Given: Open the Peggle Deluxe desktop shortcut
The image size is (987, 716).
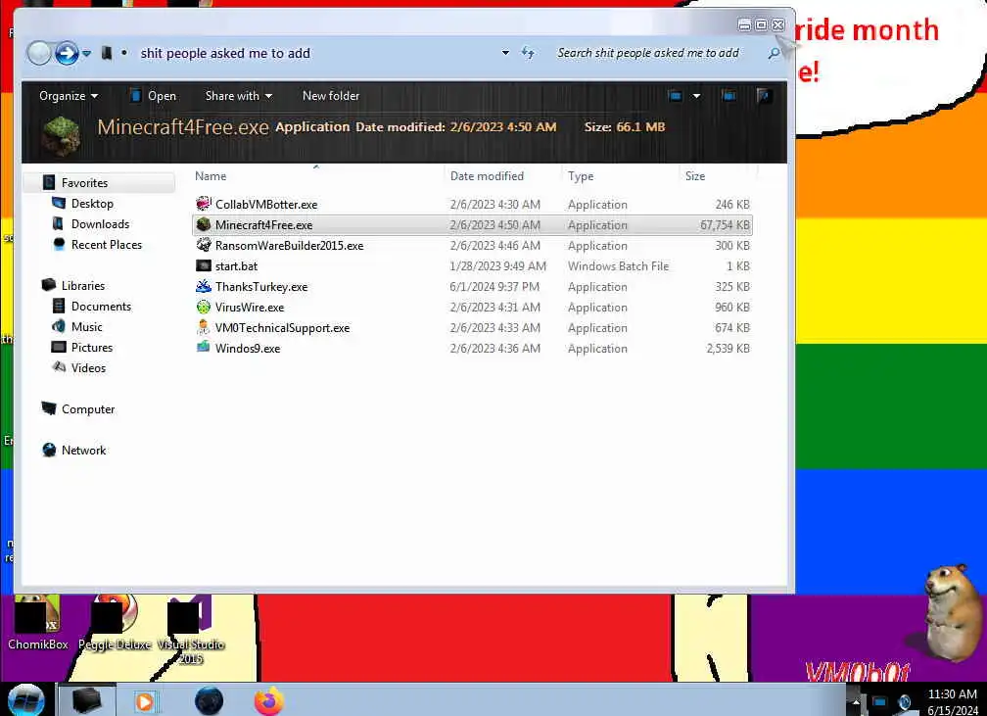Looking at the screenshot, I should coord(115,623).
